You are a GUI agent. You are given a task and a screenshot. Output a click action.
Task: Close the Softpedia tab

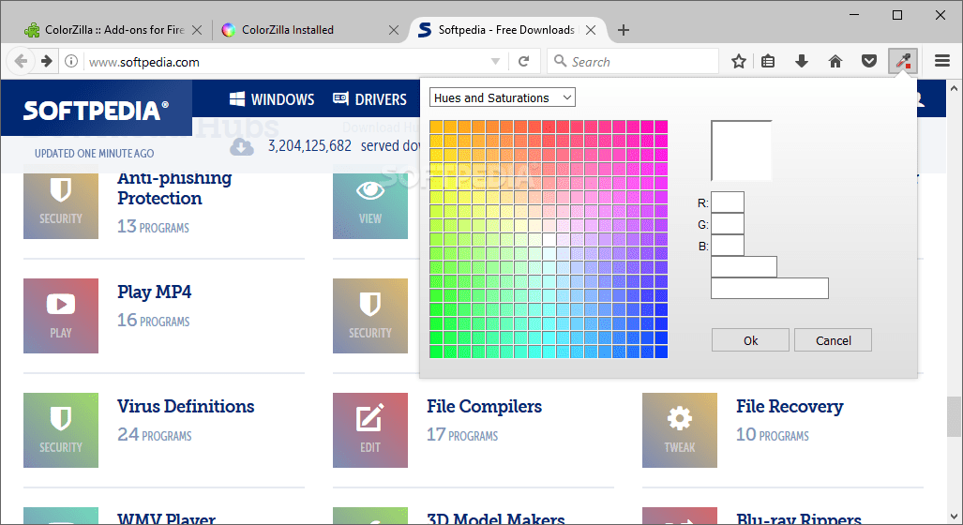click(x=590, y=30)
